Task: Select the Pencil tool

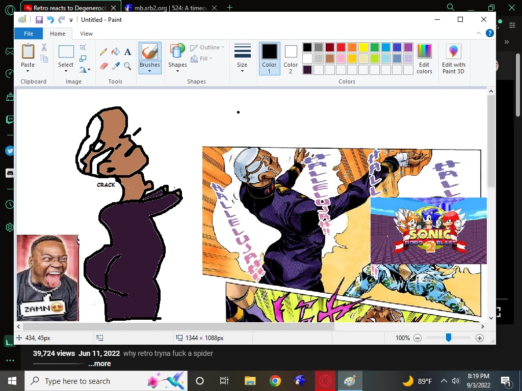Action: point(102,51)
